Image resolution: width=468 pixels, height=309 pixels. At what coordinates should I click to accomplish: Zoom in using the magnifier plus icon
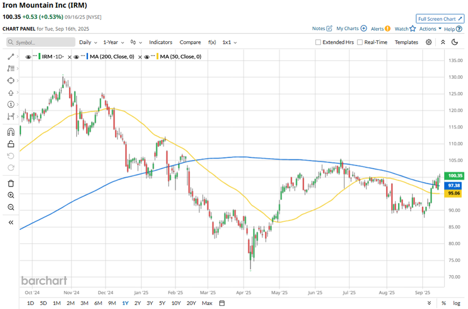11,195
